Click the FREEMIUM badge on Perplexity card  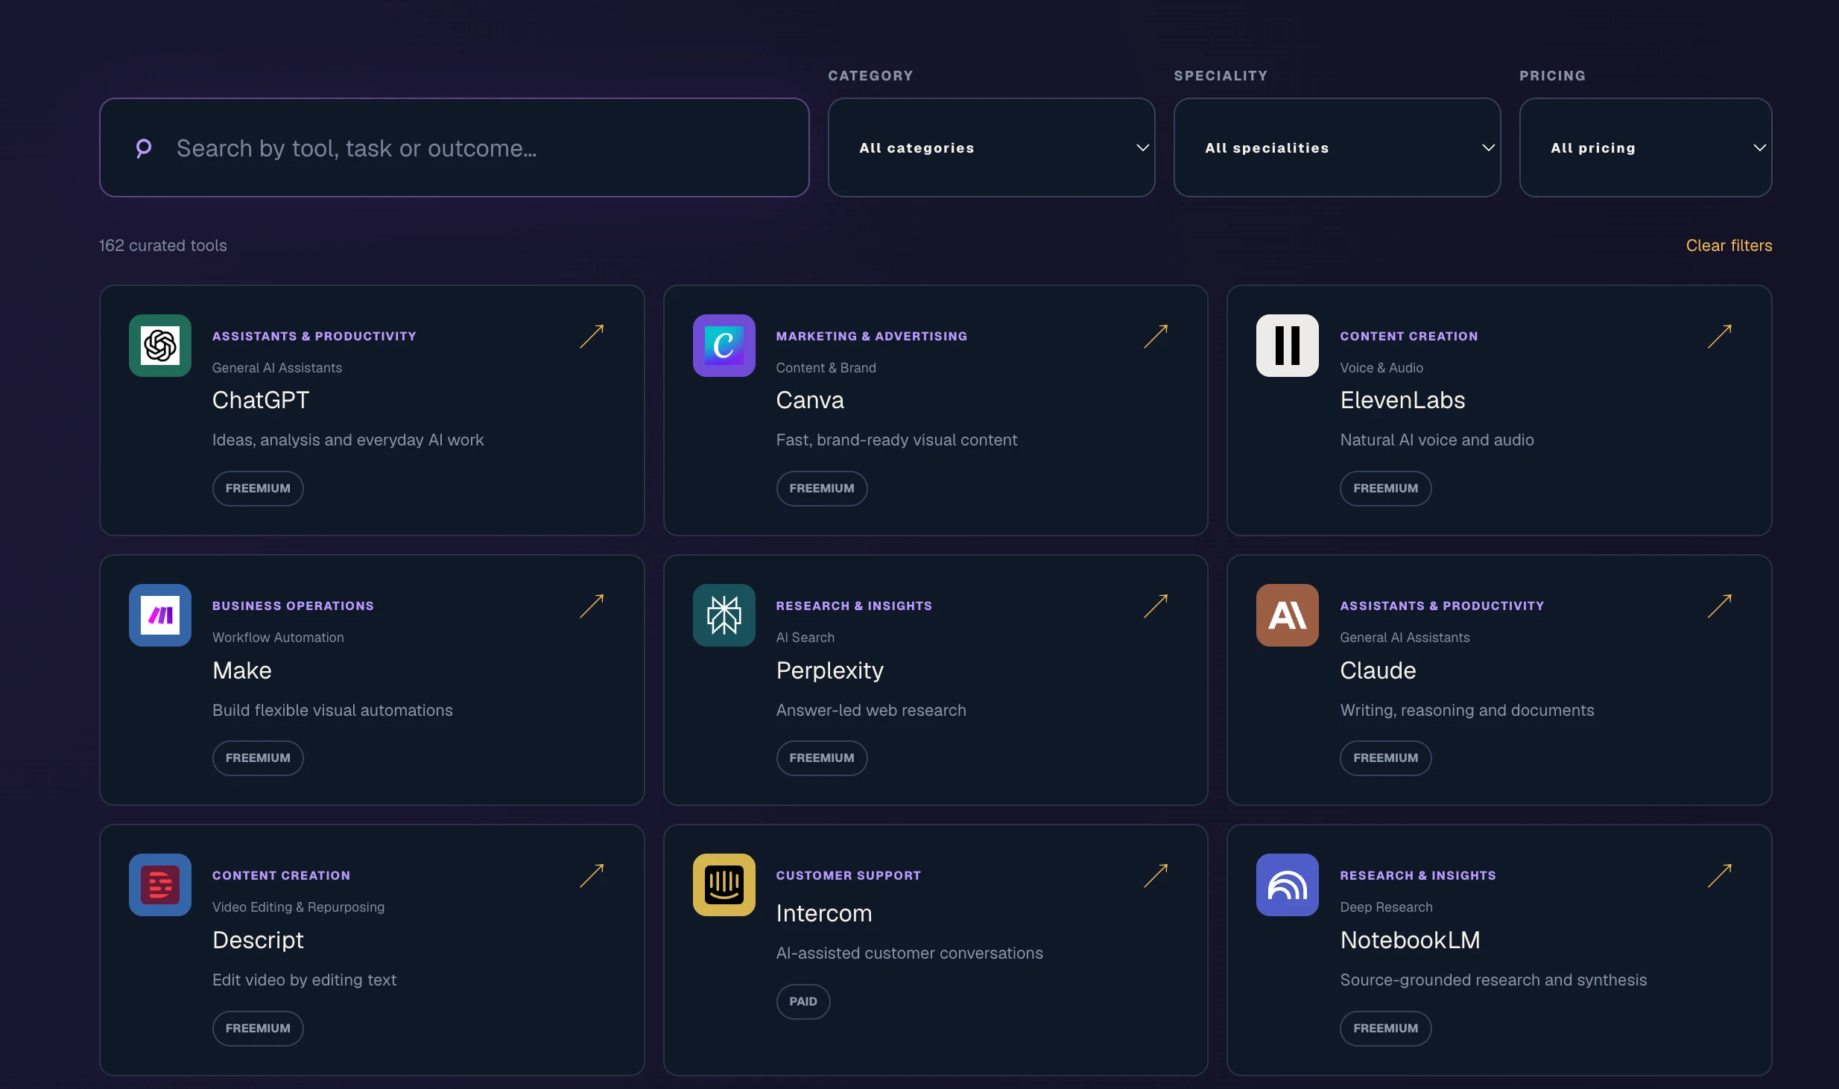(x=822, y=758)
